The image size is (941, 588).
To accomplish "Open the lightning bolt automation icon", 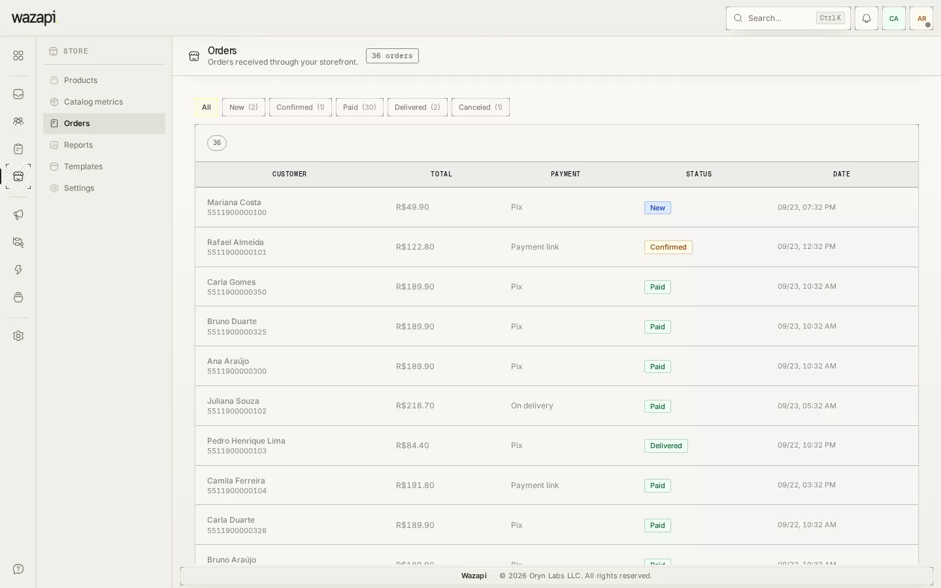I will coord(18,270).
